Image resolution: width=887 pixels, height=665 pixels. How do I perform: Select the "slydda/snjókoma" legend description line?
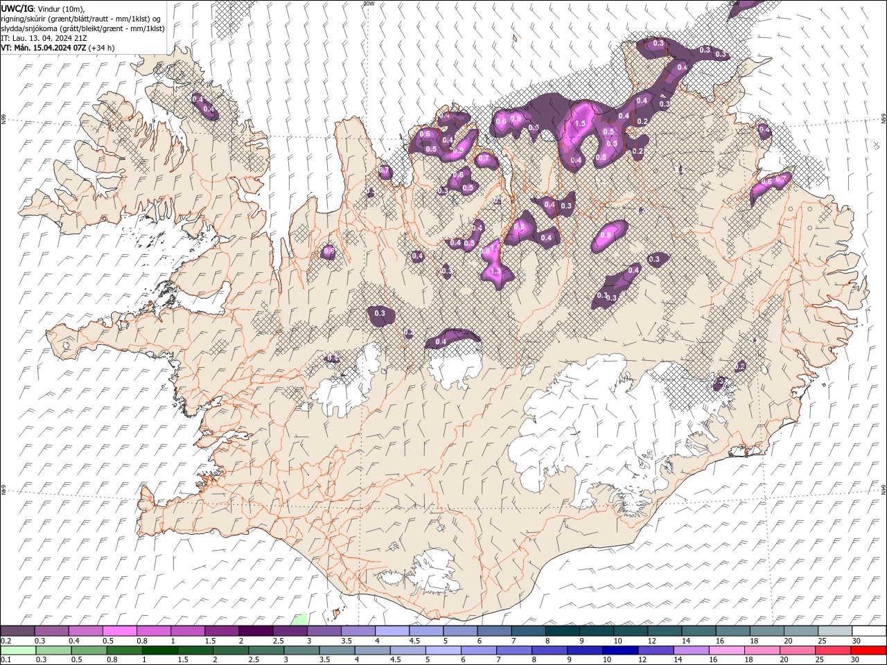click(82, 28)
